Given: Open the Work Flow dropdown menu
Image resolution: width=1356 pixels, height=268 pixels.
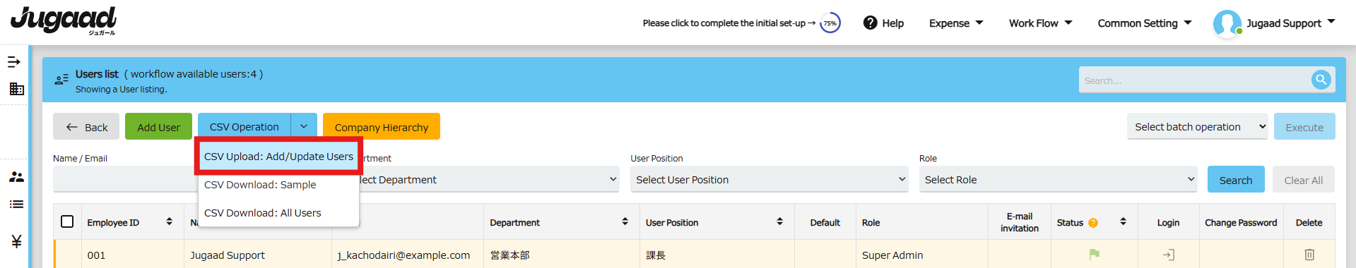Looking at the screenshot, I should click(x=1040, y=23).
